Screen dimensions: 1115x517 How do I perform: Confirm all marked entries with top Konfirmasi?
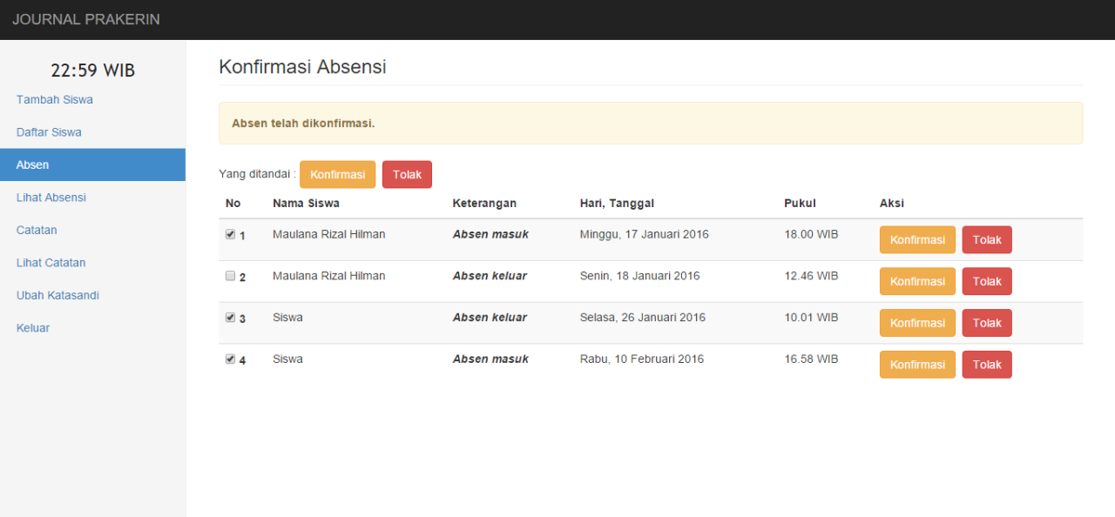(x=337, y=174)
